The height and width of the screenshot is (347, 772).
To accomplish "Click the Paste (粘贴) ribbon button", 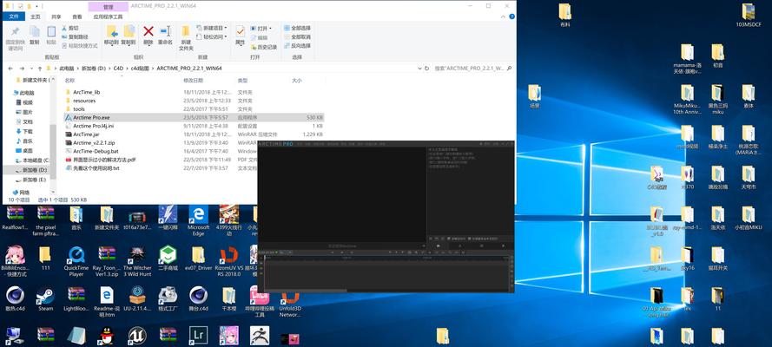I will pyautogui.click(x=51, y=35).
